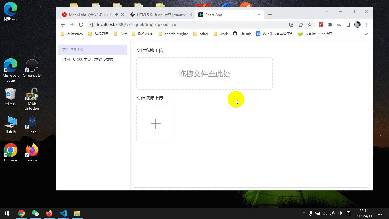Switch input method via the 中 indicator
Image resolution: width=389 pixels, height=219 pixels.
(x=340, y=213)
